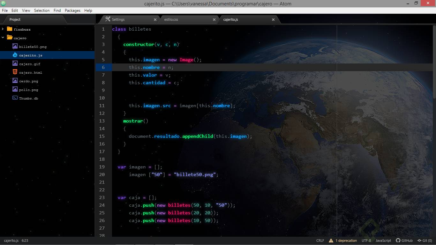Click the cajerito.js filename in status bar

[11, 241]
